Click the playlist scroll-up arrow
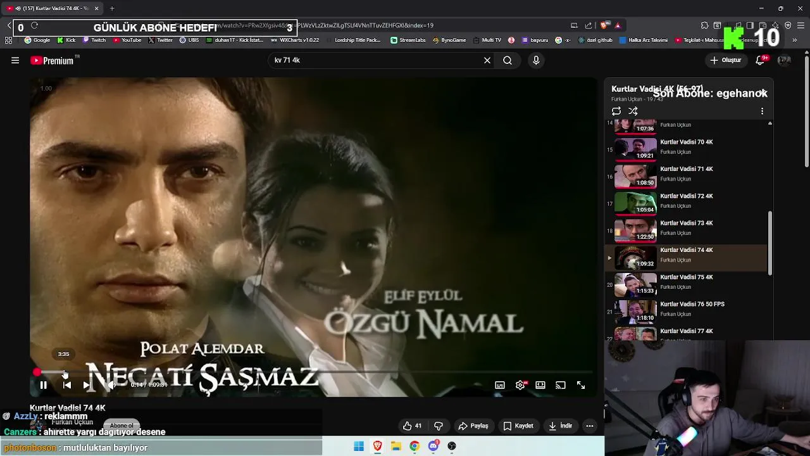This screenshot has height=456, width=810. point(769,123)
